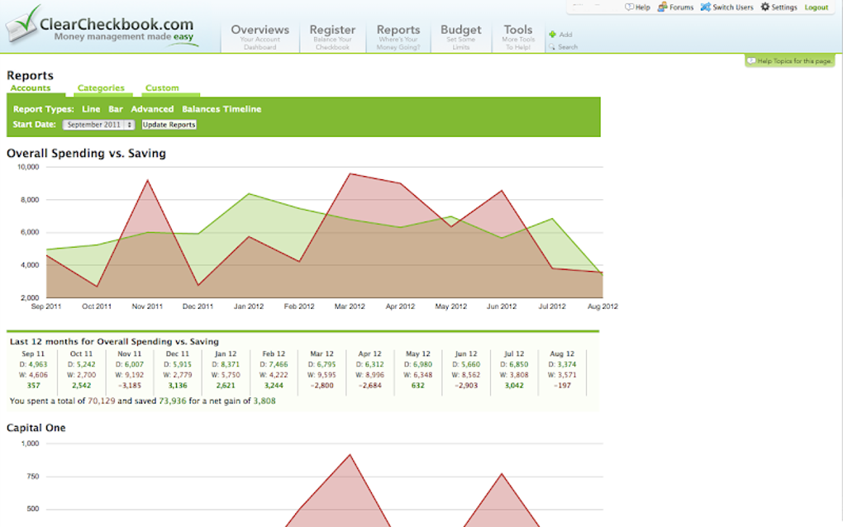This screenshot has width=843, height=527.
Task: Click the net gain '3,808' value
Action: coord(264,401)
